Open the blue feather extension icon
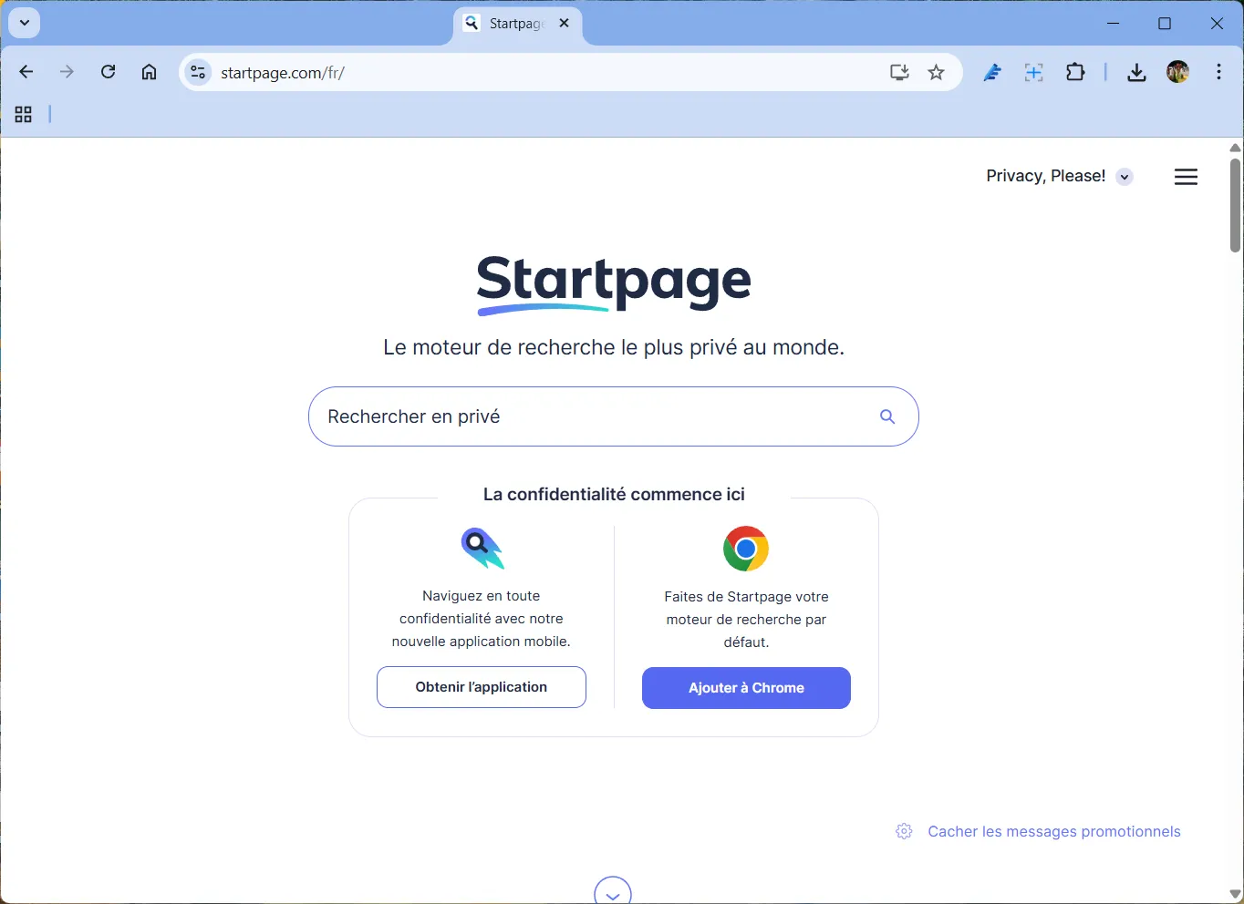This screenshot has width=1244, height=904. click(x=992, y=72)
